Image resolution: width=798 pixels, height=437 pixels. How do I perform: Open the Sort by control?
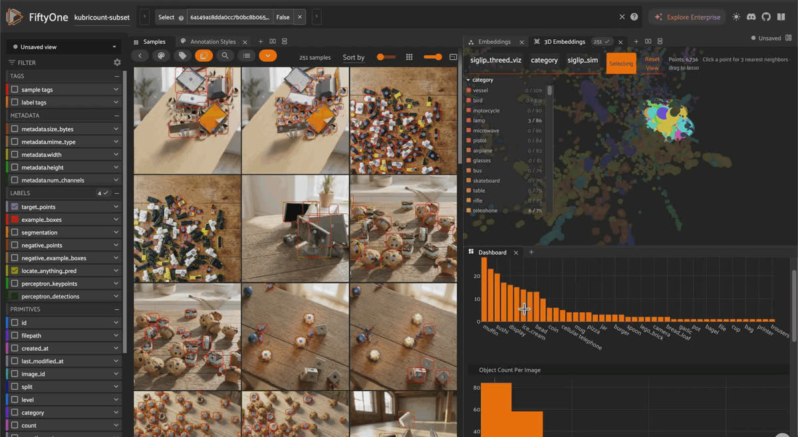pyautogui.click(x=354, y=58)
